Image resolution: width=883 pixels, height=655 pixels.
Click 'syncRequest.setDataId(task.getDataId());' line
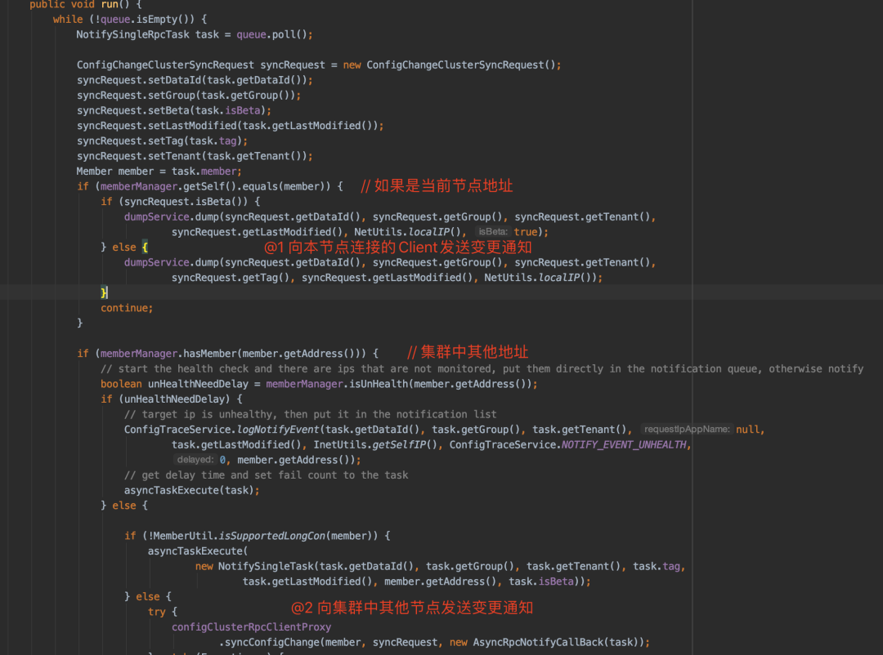195,80
